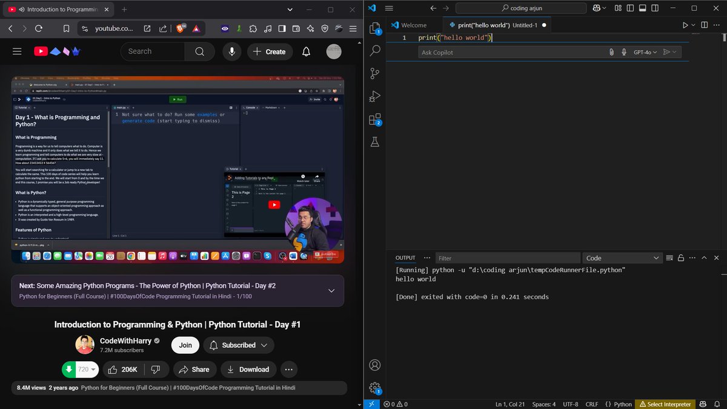Dislike the YouTube video

click(x=156, y=369)
